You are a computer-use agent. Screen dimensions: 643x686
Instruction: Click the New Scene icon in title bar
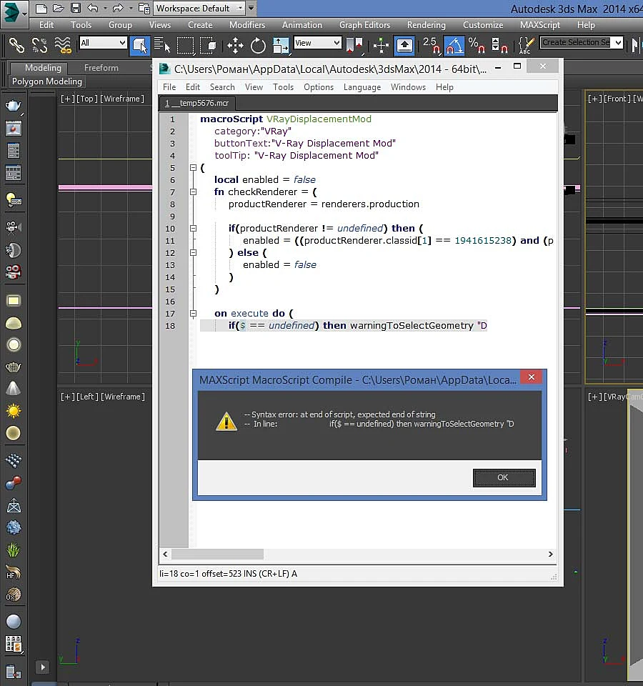[x=41, y=8]
